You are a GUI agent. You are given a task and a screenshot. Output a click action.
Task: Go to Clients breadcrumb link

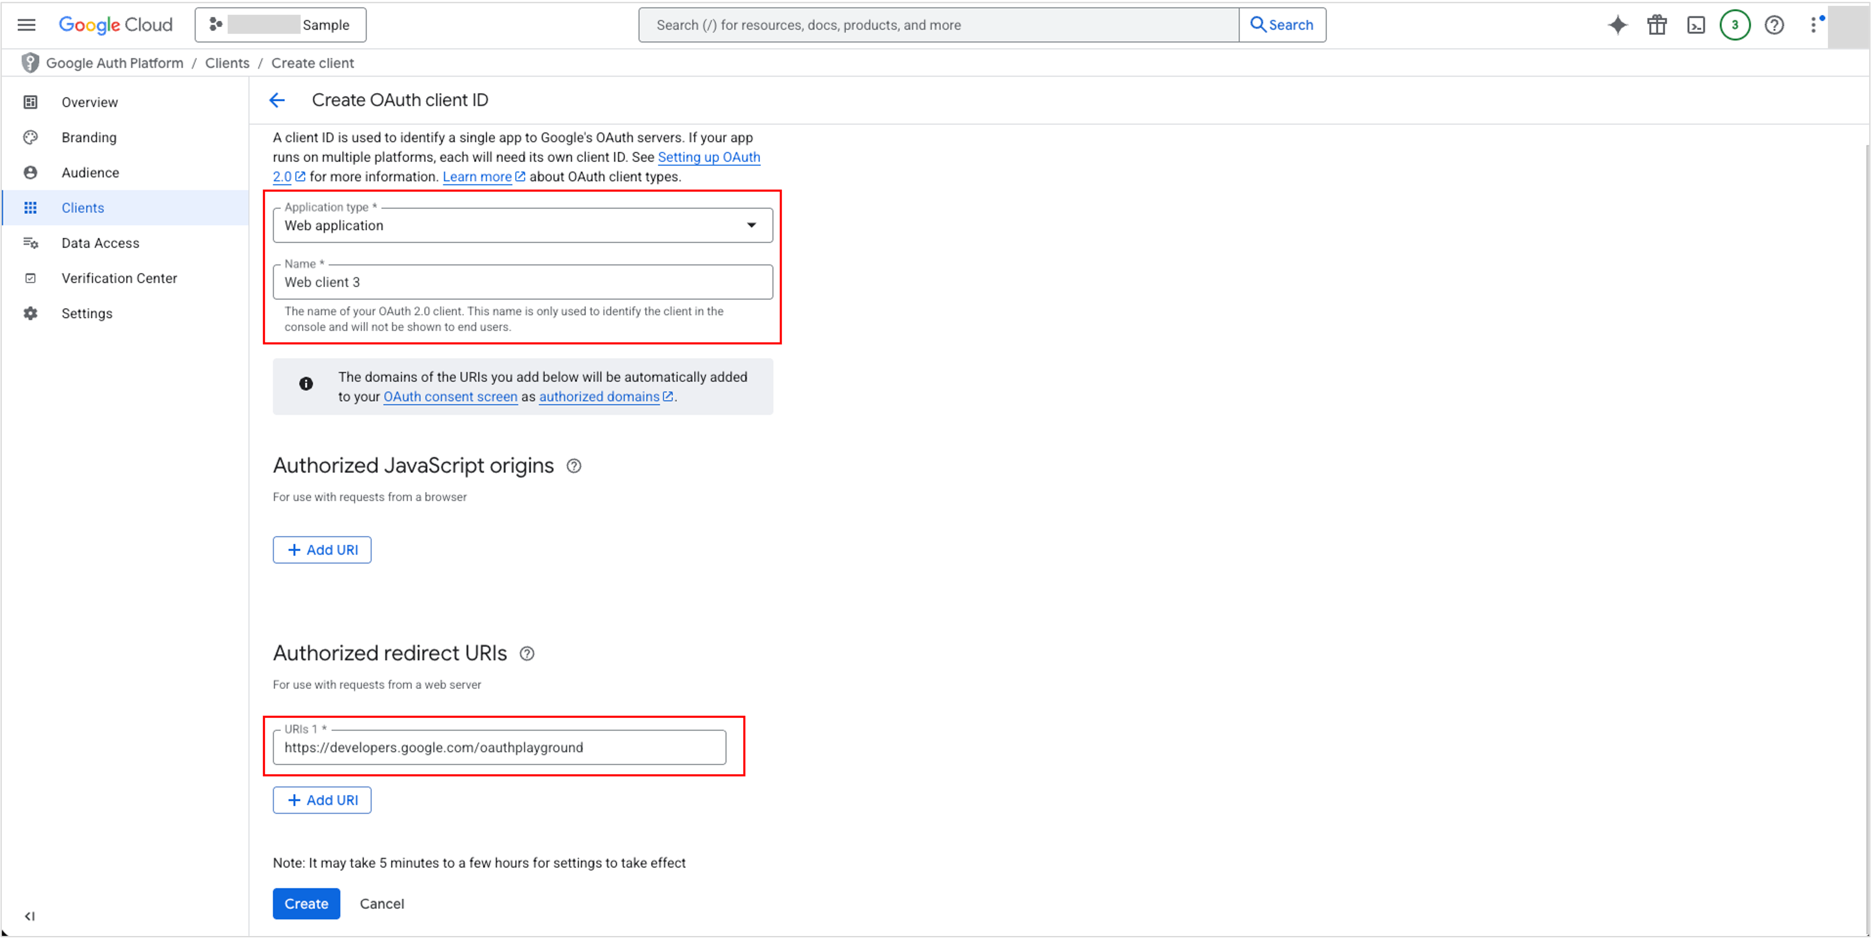[x=227, y=63]
